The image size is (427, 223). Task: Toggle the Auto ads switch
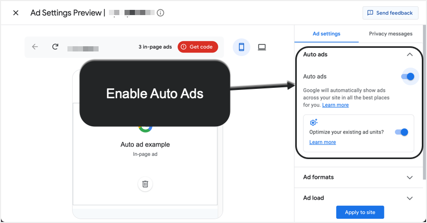408,77
